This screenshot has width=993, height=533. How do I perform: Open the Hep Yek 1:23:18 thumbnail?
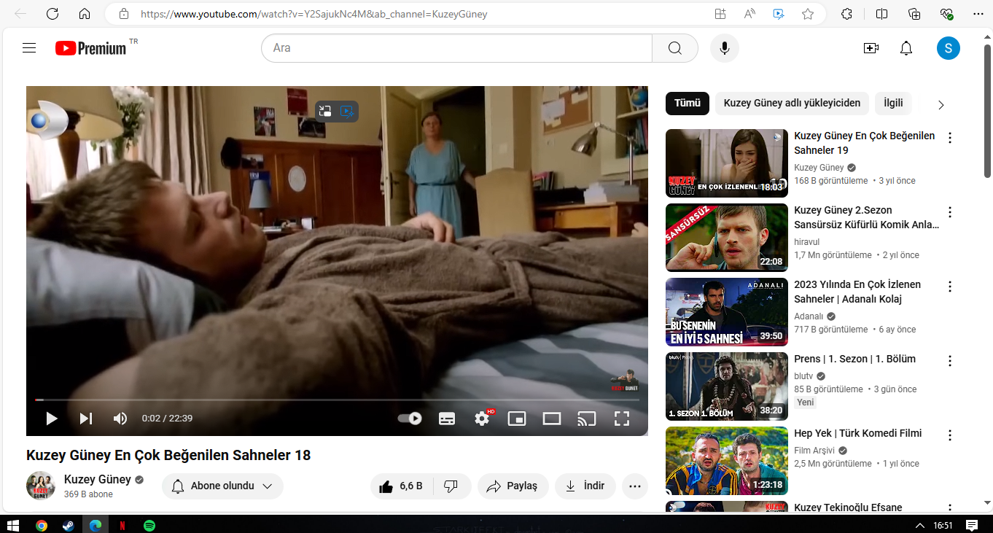point(727,461)
